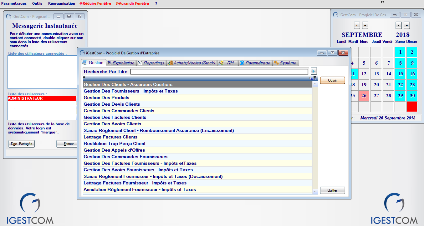Minimize the calendar window
This screenshot has width=424, height=226.
coord(396,15)
